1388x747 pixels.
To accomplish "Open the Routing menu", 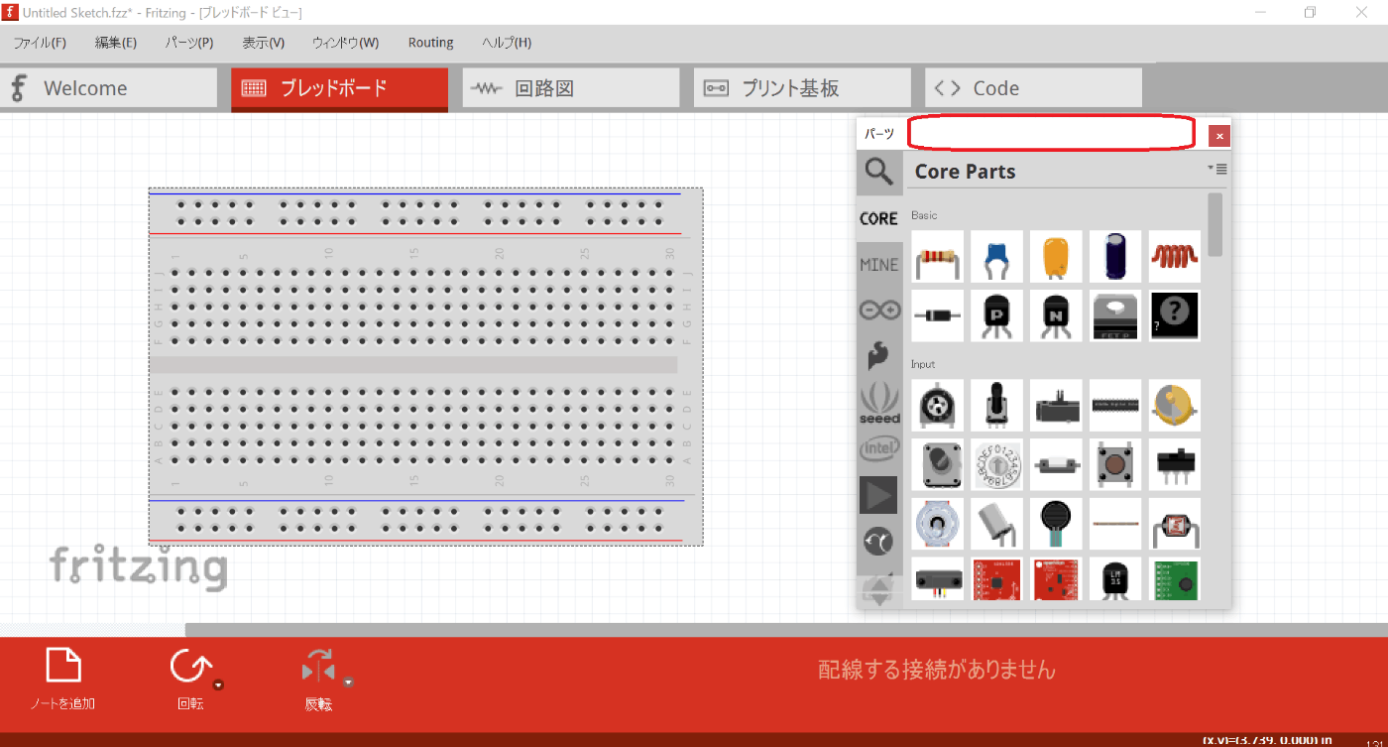I will tap(430, 43).
